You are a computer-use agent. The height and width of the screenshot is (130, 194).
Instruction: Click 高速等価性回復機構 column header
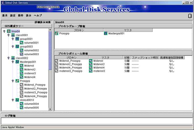(x=172, y=58)
